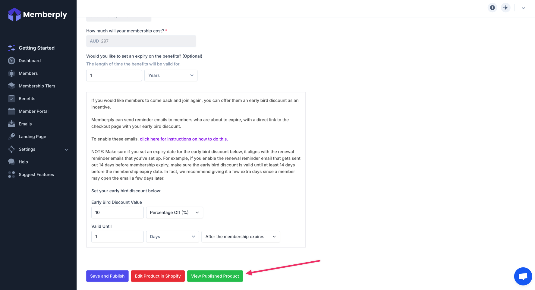Image resolution: width=535 pixels, height=290 pixels.
Task: Click the Early Bird Discount Value field
Action: click(117, 213)
